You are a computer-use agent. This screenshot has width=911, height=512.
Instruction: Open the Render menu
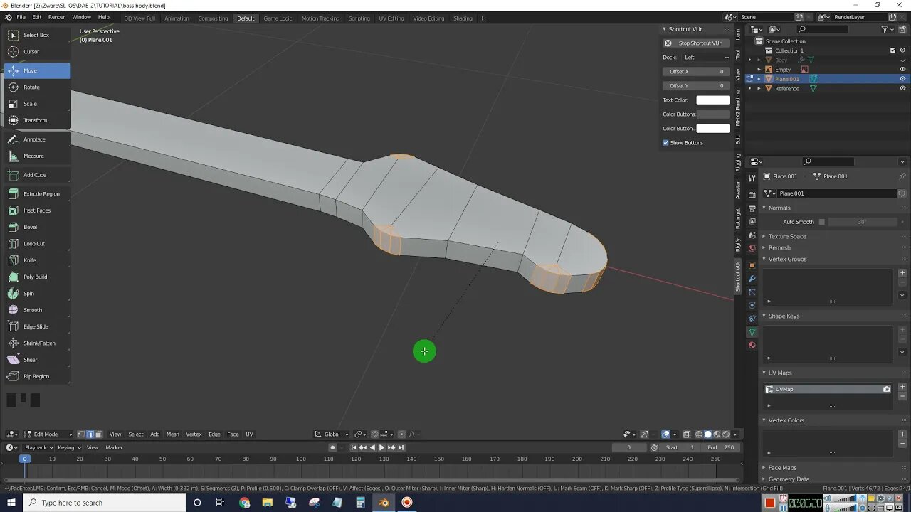[x=56, y=17]
